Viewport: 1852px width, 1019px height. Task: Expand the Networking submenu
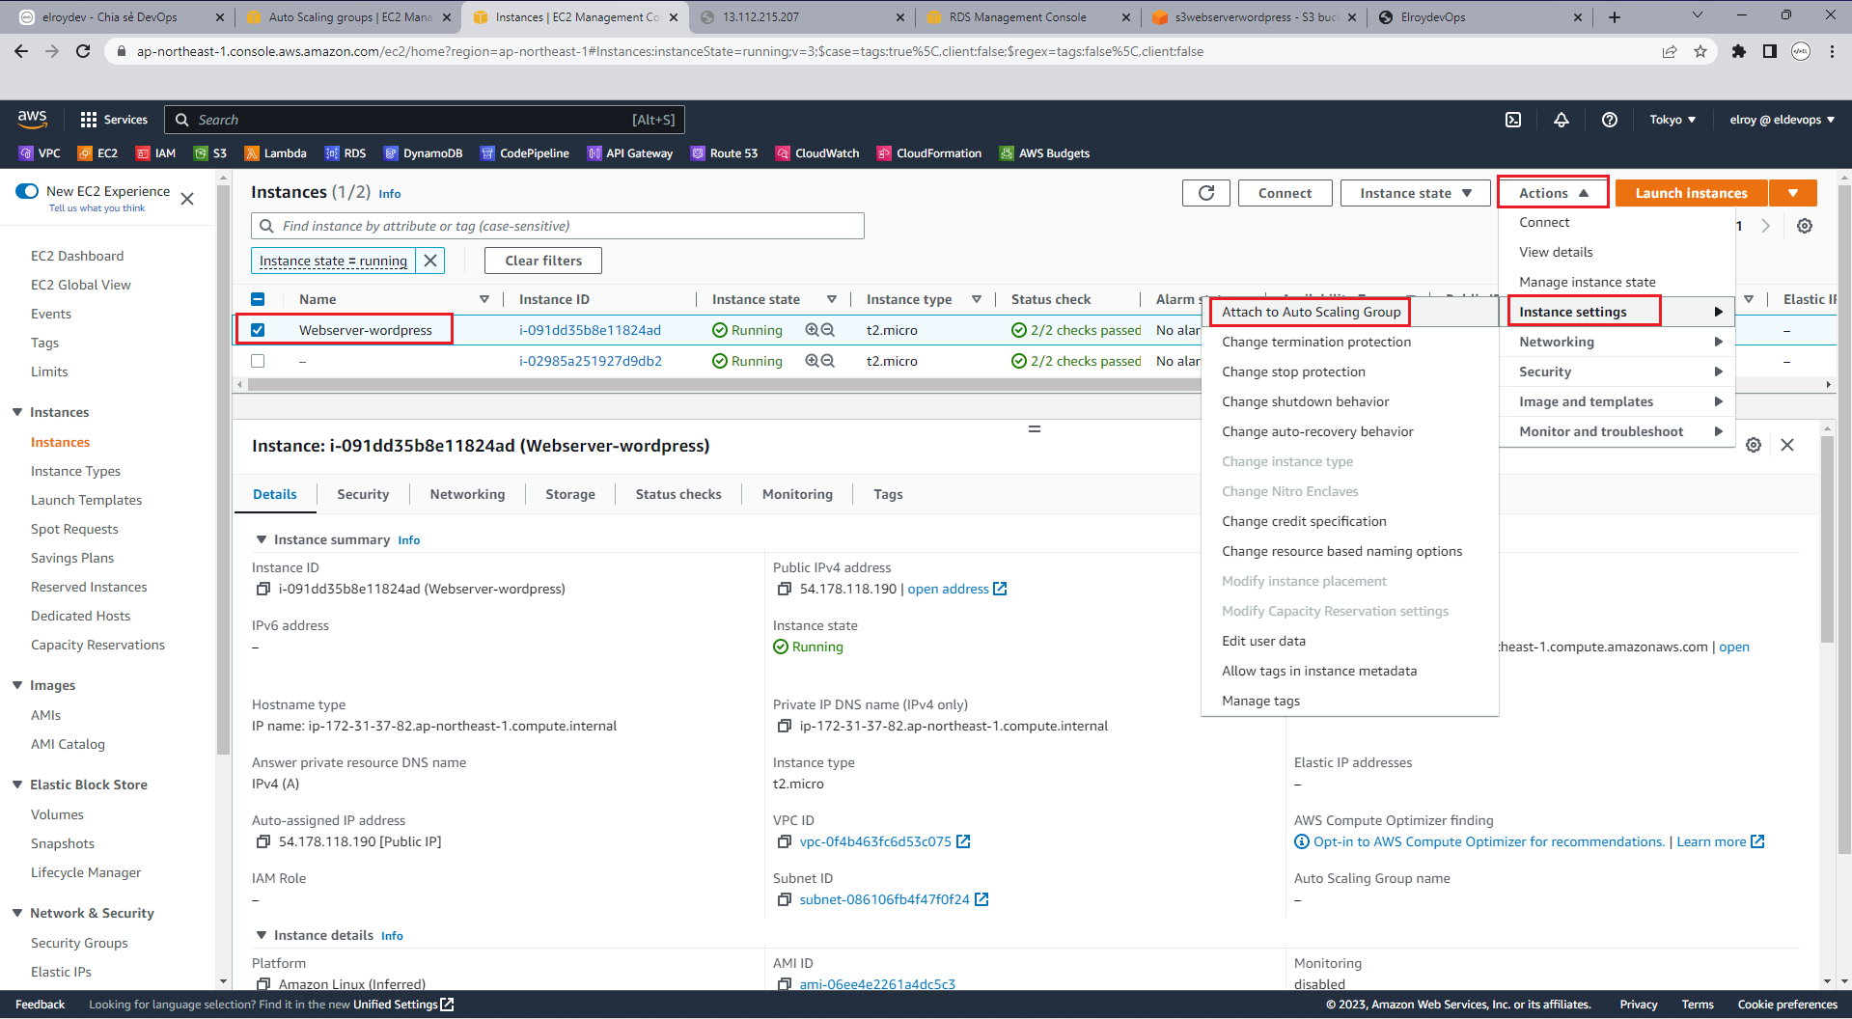tap(1617, 342)
